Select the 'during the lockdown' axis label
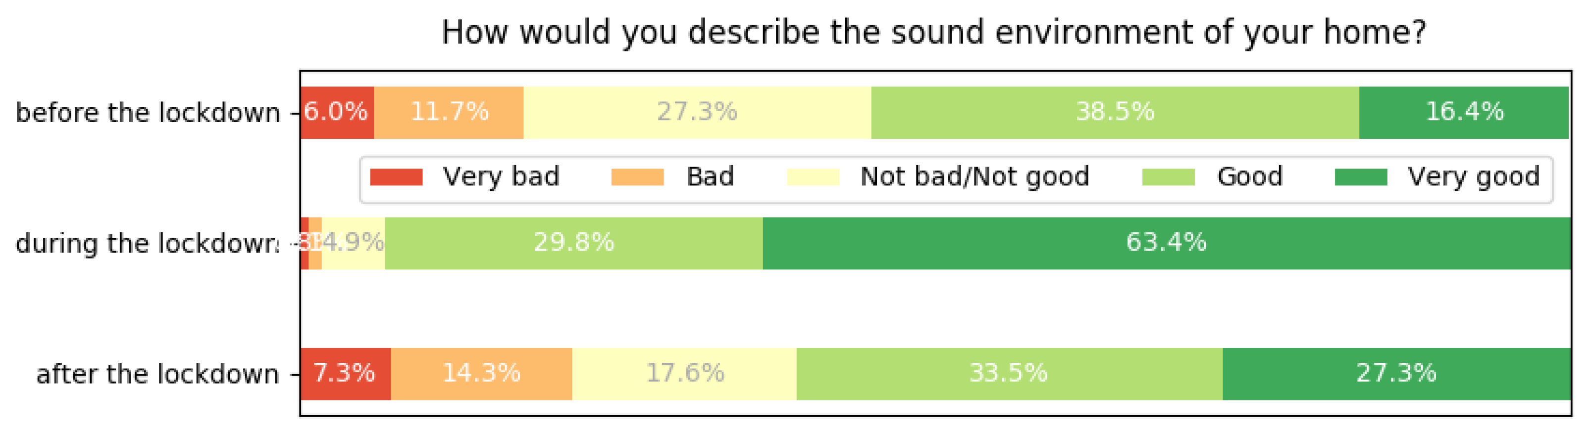 coord(148,244)
